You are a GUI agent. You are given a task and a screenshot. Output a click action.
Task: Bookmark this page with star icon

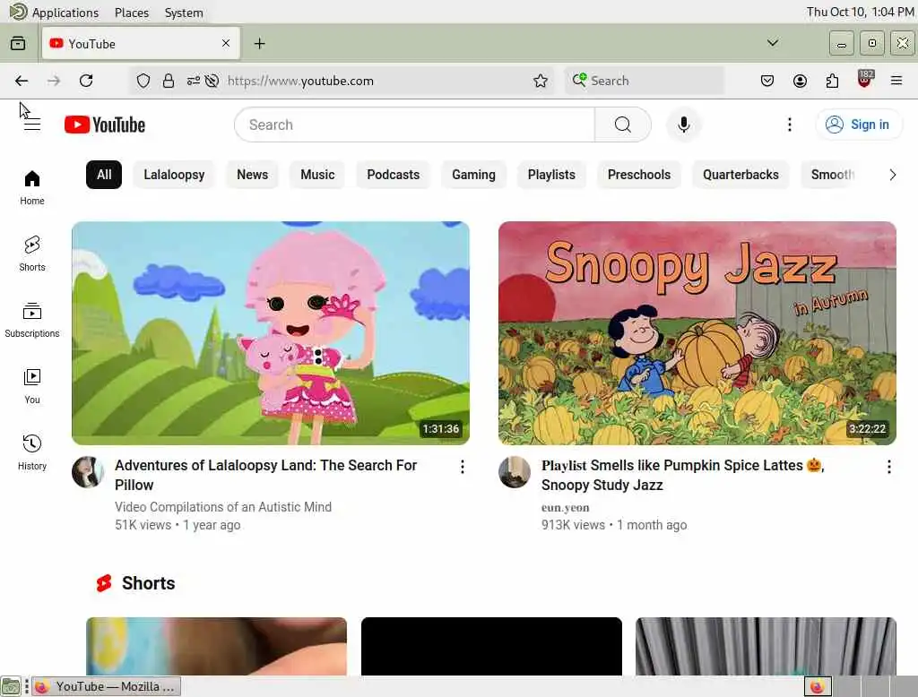tap(541, 81)
